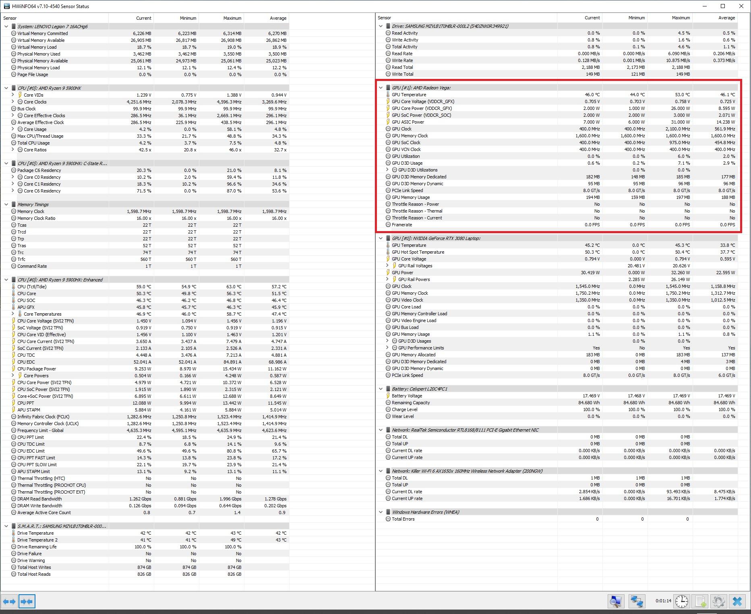Click the shrink columns inward-arrows icon
Viewport: 751px width, 614px height.
(27, 602)
